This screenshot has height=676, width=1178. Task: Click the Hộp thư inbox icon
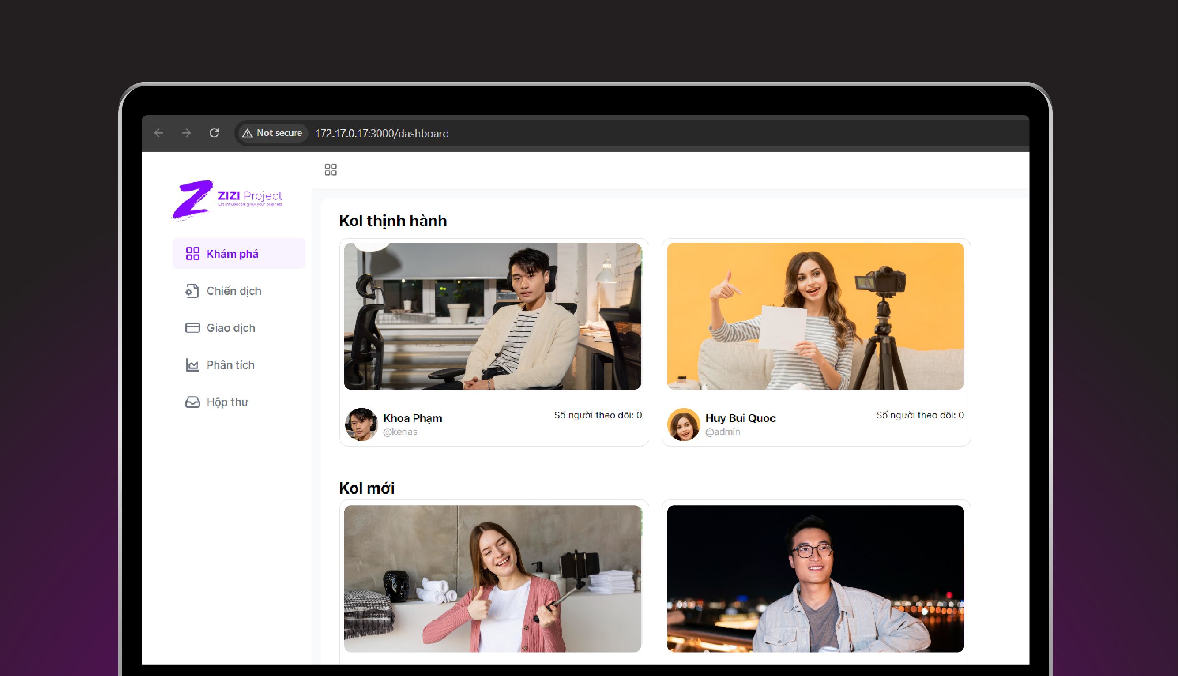tap(192, 402)
